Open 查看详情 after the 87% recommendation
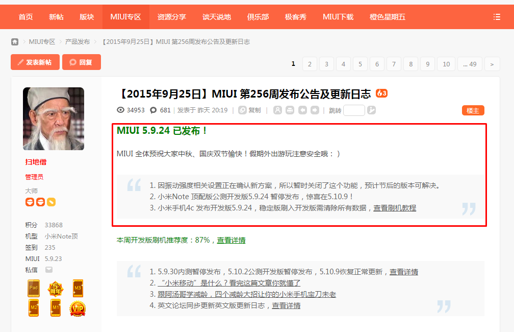514x332 pixels. (231, 240)
